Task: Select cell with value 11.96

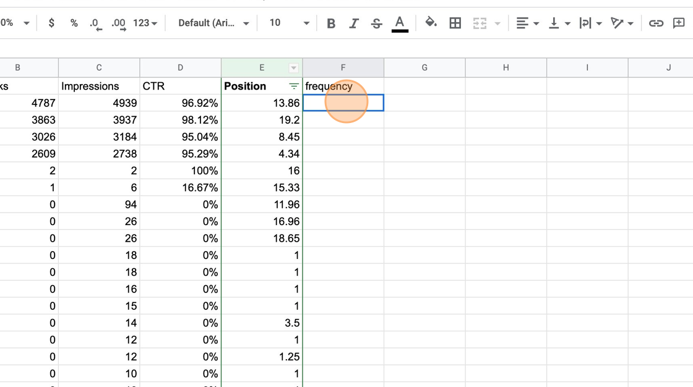Action: tap(262, 205)
